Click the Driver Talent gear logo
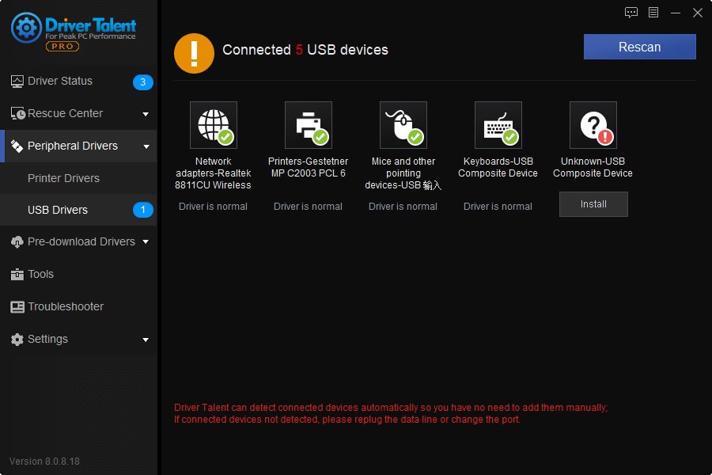 tap(26, 28)
